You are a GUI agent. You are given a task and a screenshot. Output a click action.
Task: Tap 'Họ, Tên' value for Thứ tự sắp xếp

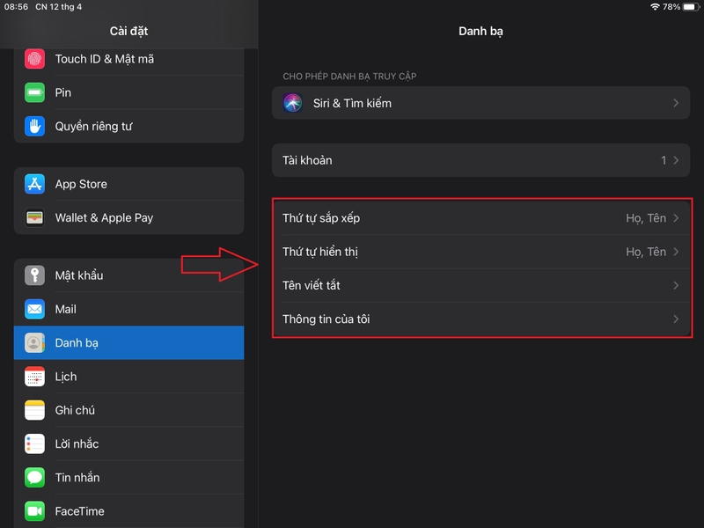pos(646,218)
